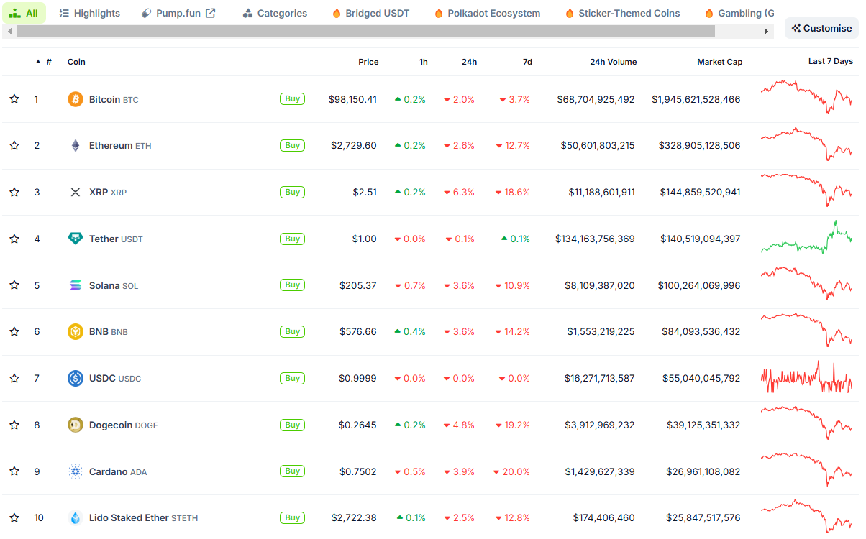Viewport: 866px width, 539px height.
Task: Click the external link icon beside Pump.fun
Action: (x=211, y=13)
